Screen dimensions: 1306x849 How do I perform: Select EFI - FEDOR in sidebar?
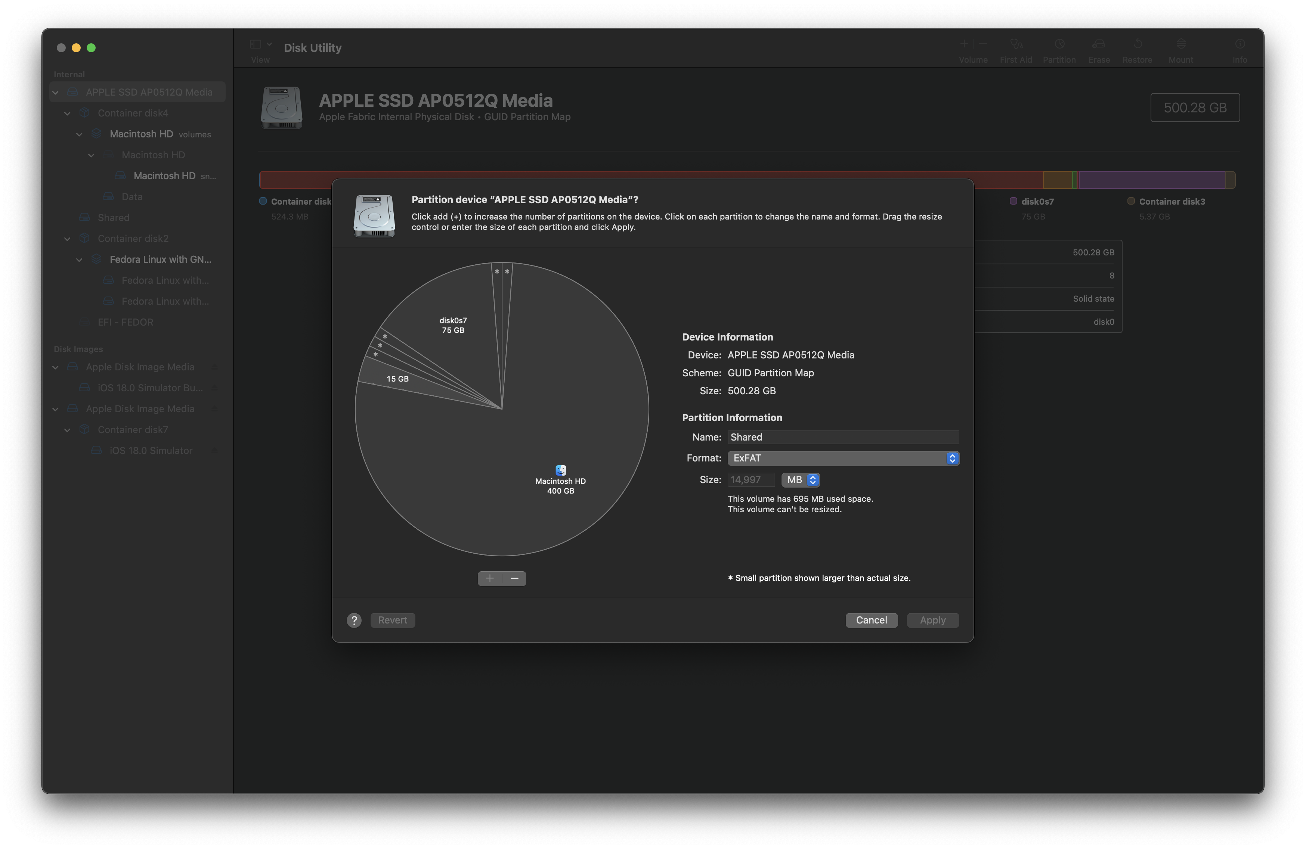coord(125,322)
